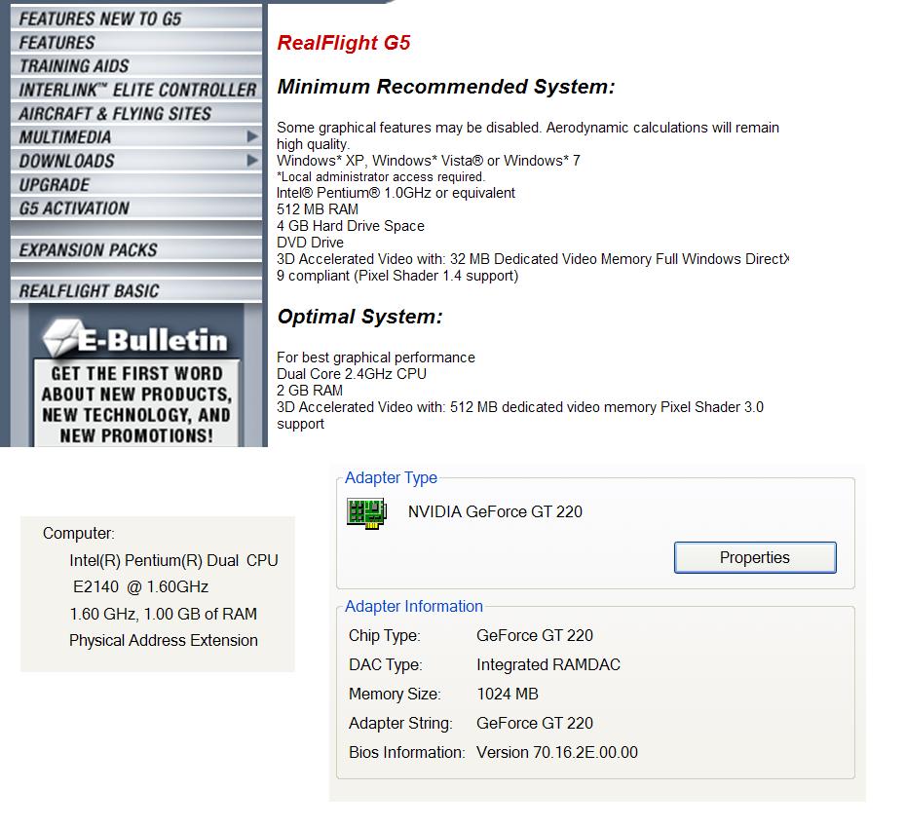Click the 'Integrated RAMDAC' DAC type value
906x828 pixels.
[x=548, y=664]
